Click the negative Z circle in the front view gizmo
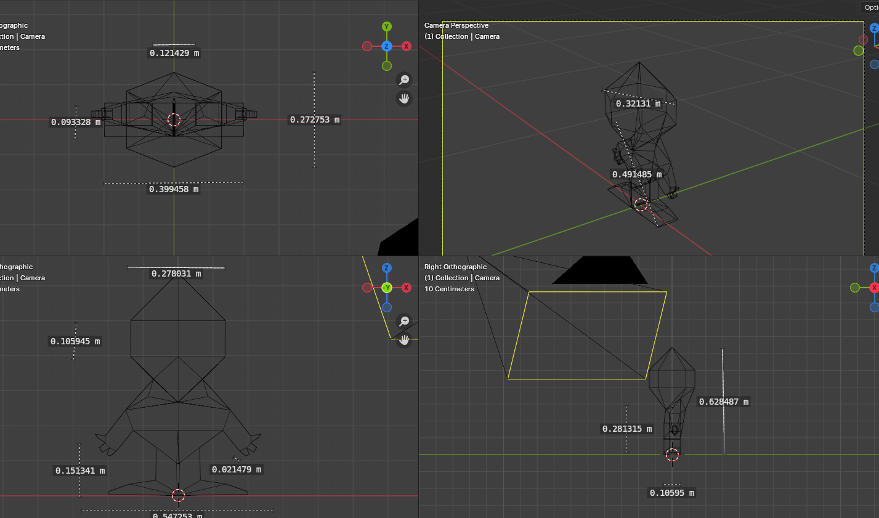The width and height of the screenshot is (879, 518). pos(387,307)
